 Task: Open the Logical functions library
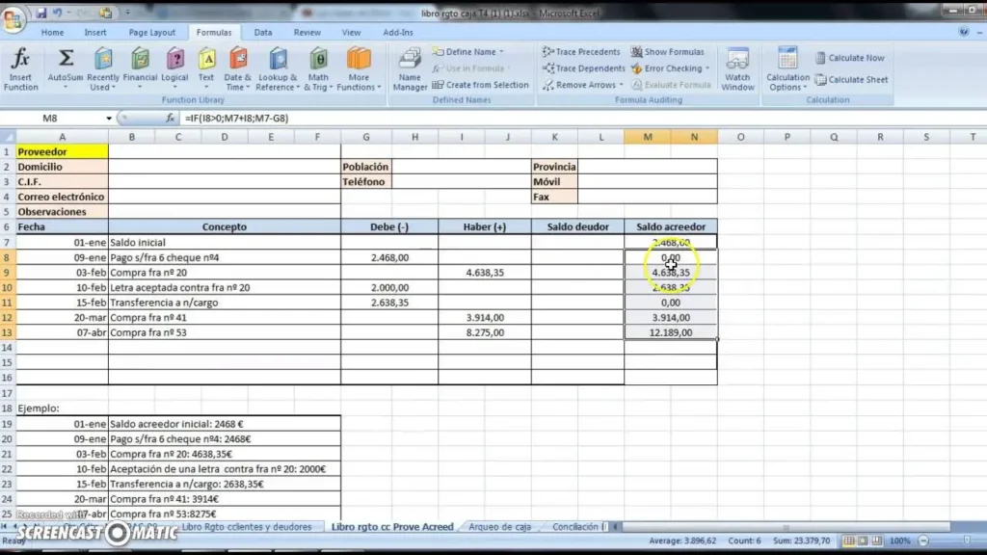[174, 67]
